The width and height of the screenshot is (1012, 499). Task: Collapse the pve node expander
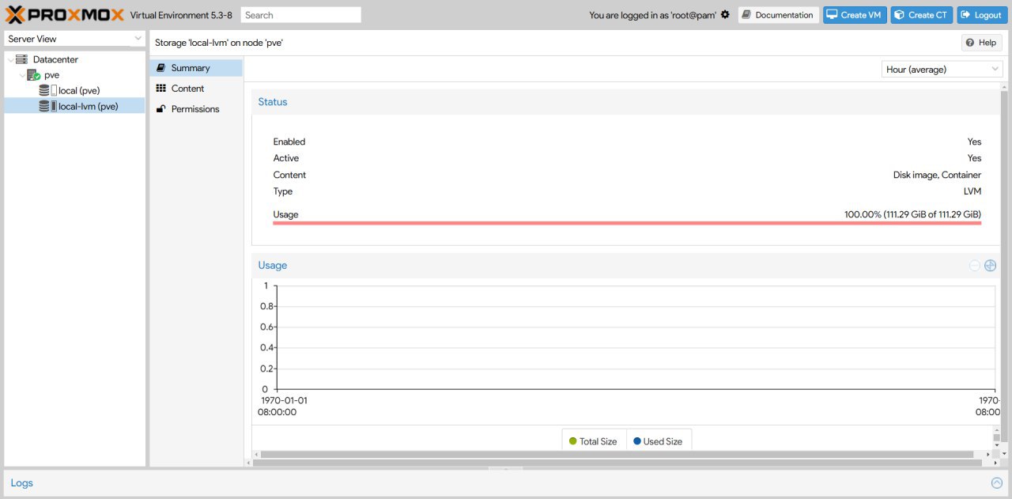[21, 75]
